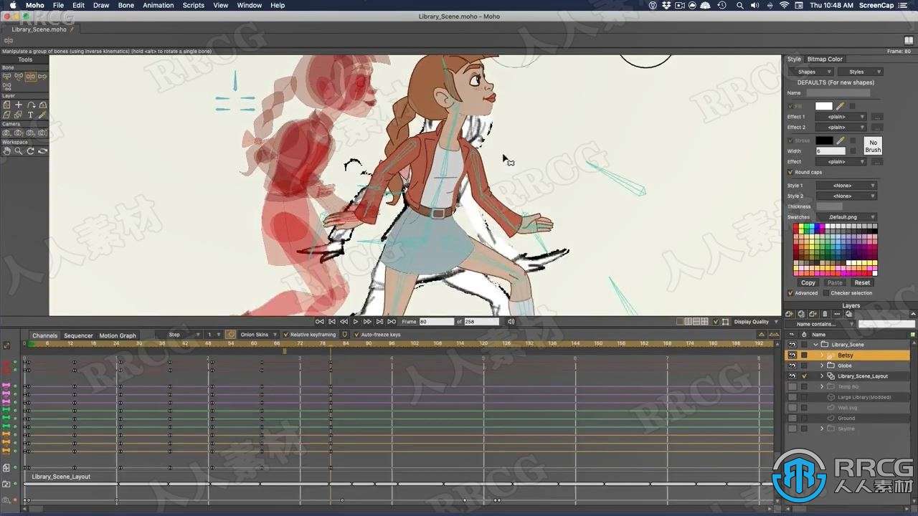Click the No Brush button
The height and width of the screenshot is (516, 918).
click(x=873, y=146)
